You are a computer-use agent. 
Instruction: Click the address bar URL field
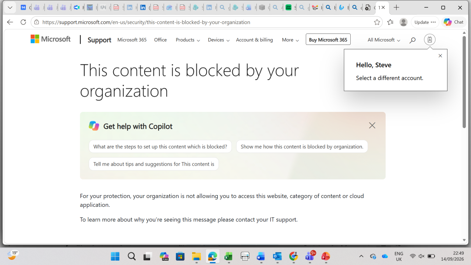pyautogui.click(x=206, y=22)
